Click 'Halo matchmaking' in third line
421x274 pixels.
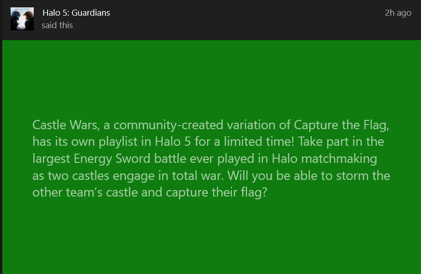[x=324, y=159]
